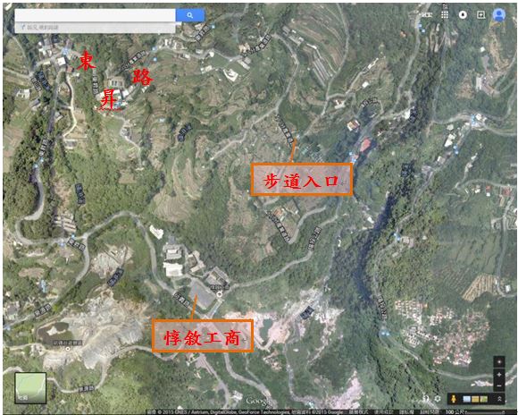Viewport: 518px width, 415px height.
Task: Click the share plus-box icon
Action: tap(481, 14)
